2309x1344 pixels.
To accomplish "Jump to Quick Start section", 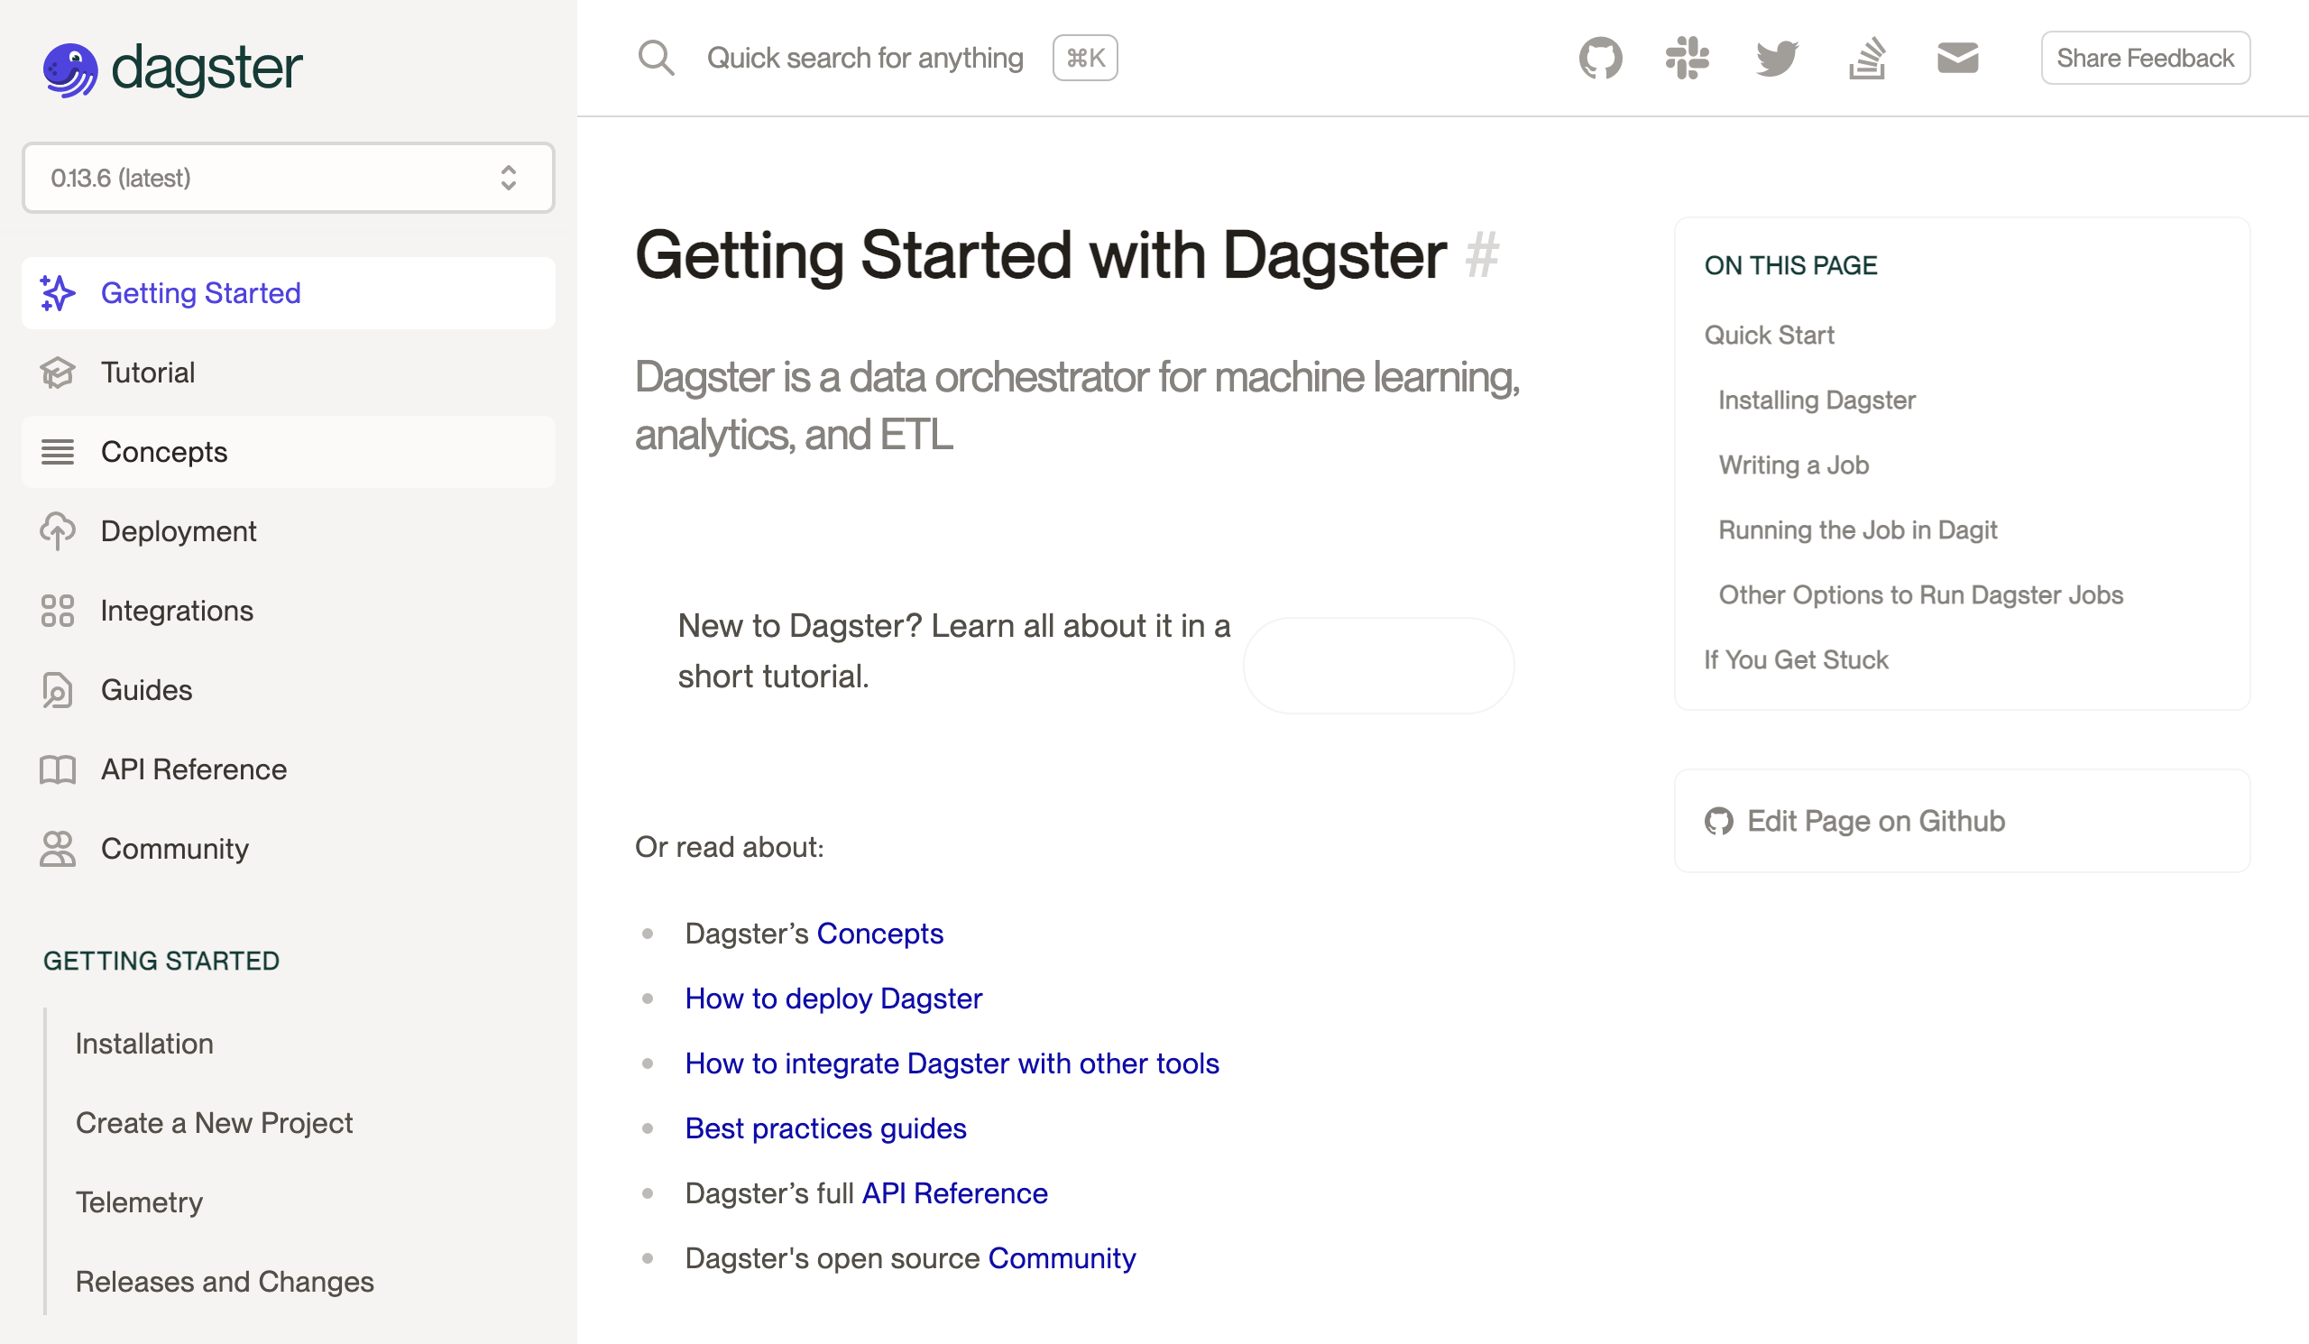I will click(x=1769, y=335).
